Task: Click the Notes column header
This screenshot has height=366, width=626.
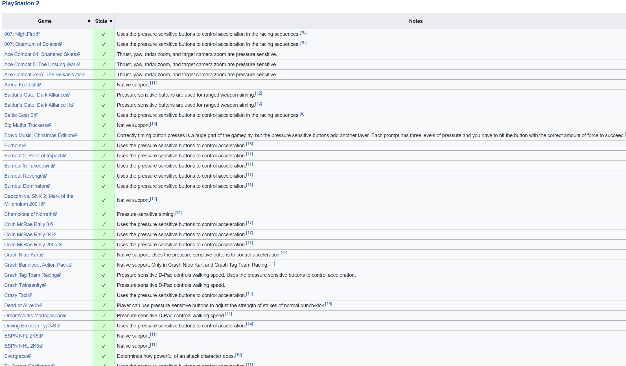Action: (x=415, y=21)
